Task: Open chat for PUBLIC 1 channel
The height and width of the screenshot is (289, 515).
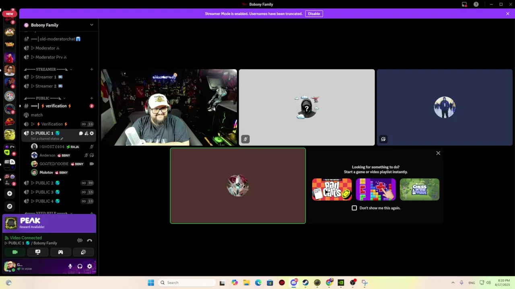Action: pos(81,133)
